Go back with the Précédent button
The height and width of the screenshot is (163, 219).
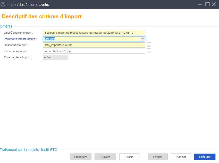click(x=81, y=157)
